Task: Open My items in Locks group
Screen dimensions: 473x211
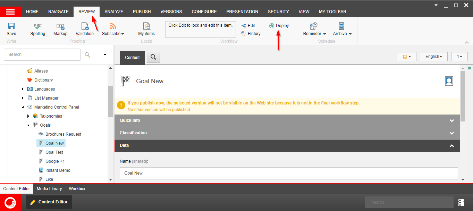Action: pyautogui.click(x=146, y=29)
